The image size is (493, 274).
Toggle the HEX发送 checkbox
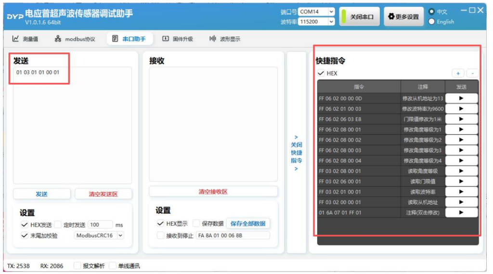25,225
